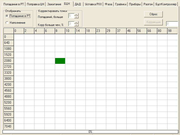Image resolution: width=180 pixels, height=135 pixels.
Task: Go to the Фаза tab
Action: click(x=108, y=4)
